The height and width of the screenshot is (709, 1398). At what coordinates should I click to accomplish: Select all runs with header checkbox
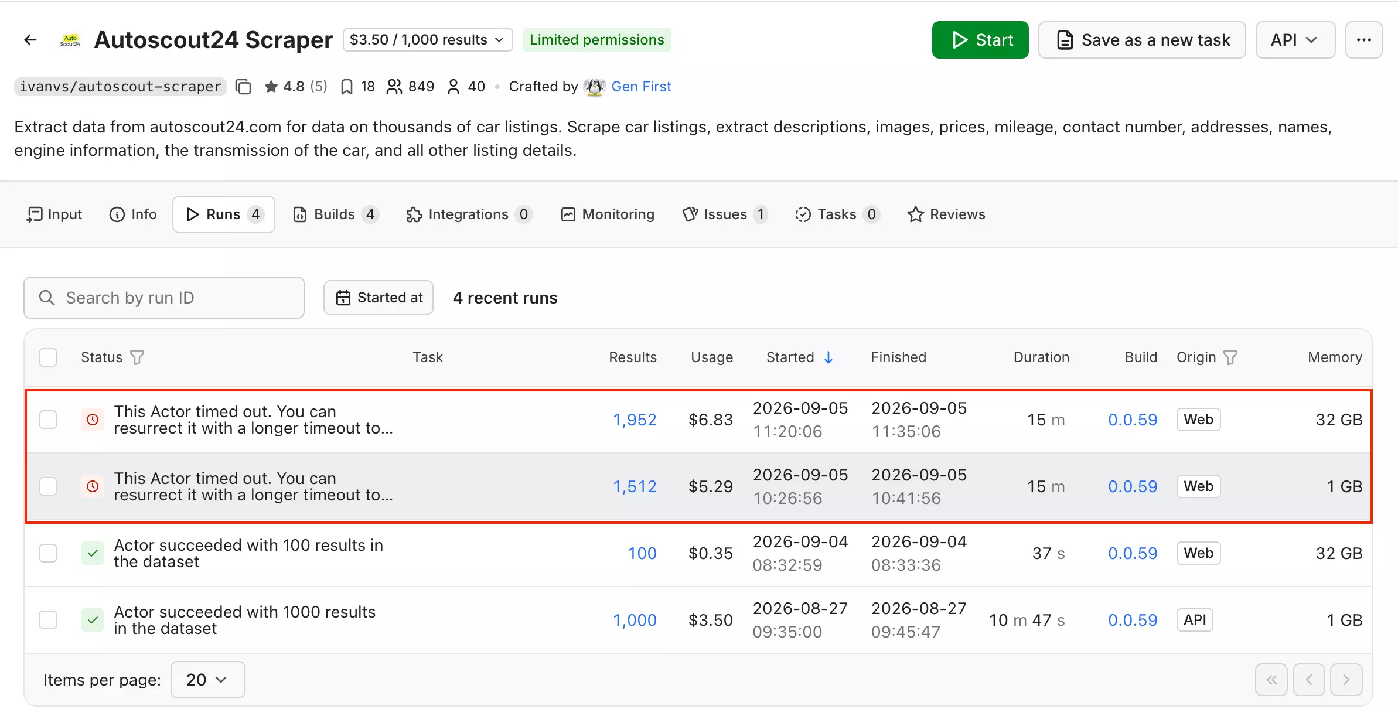(x=48, y=357)
